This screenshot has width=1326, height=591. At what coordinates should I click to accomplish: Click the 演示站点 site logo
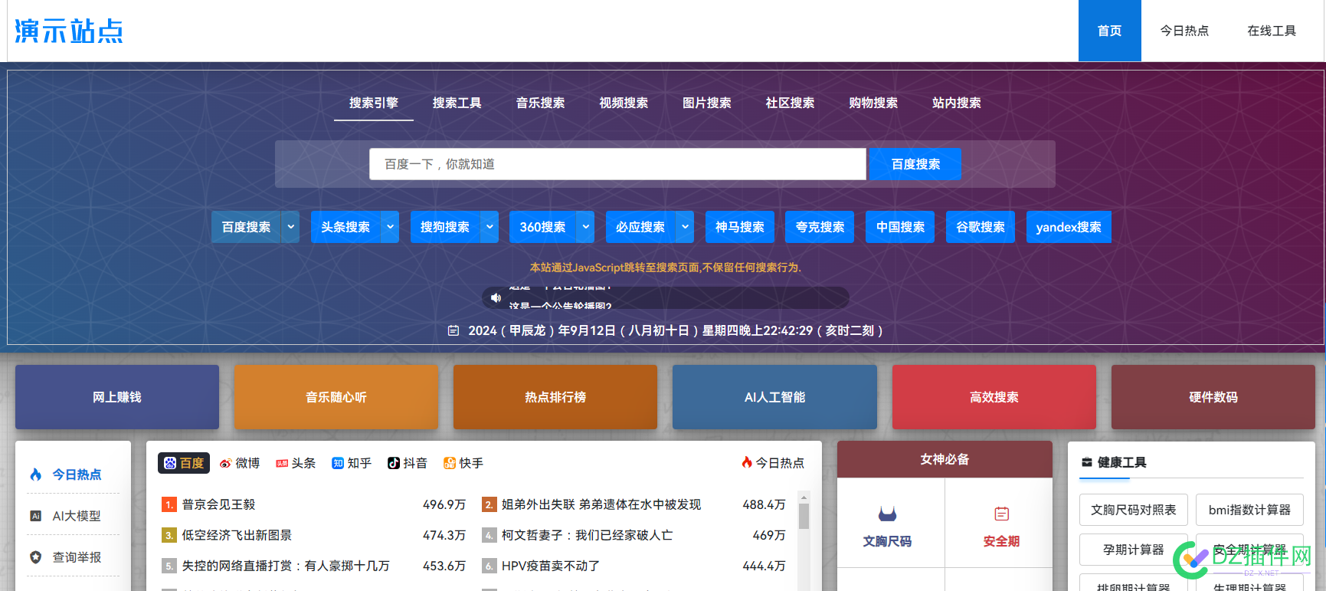tap(69, 31)
